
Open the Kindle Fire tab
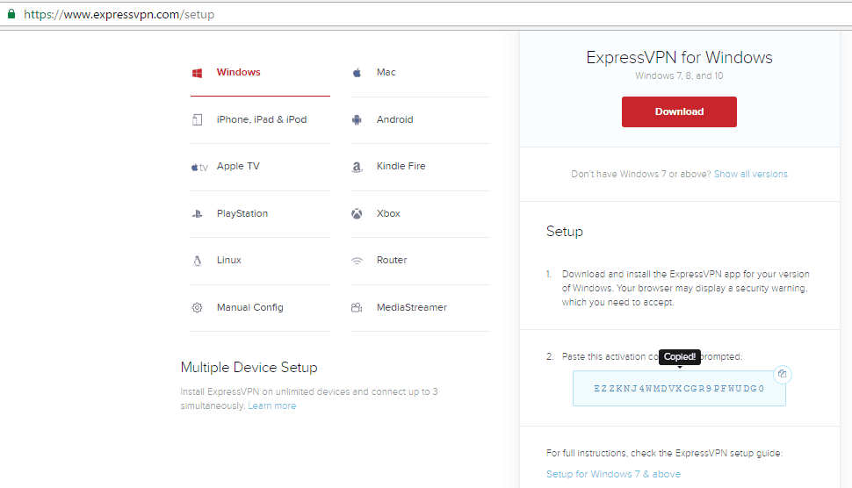(x=420, y=167)
